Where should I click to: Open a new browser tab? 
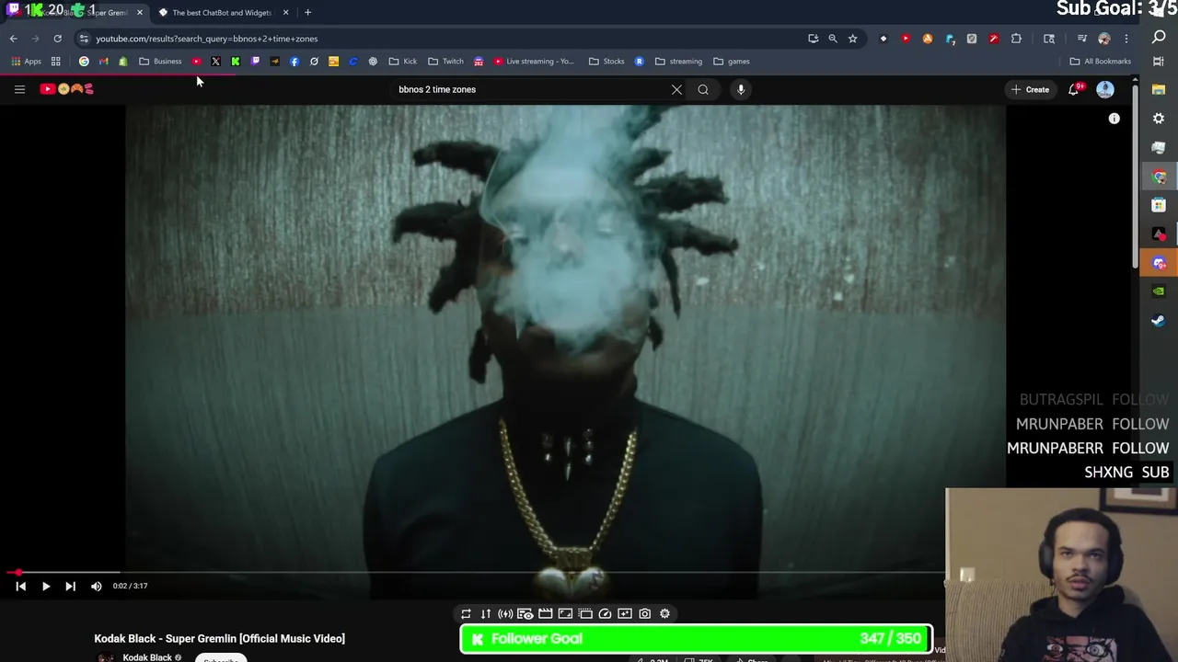tap(307, 13)
